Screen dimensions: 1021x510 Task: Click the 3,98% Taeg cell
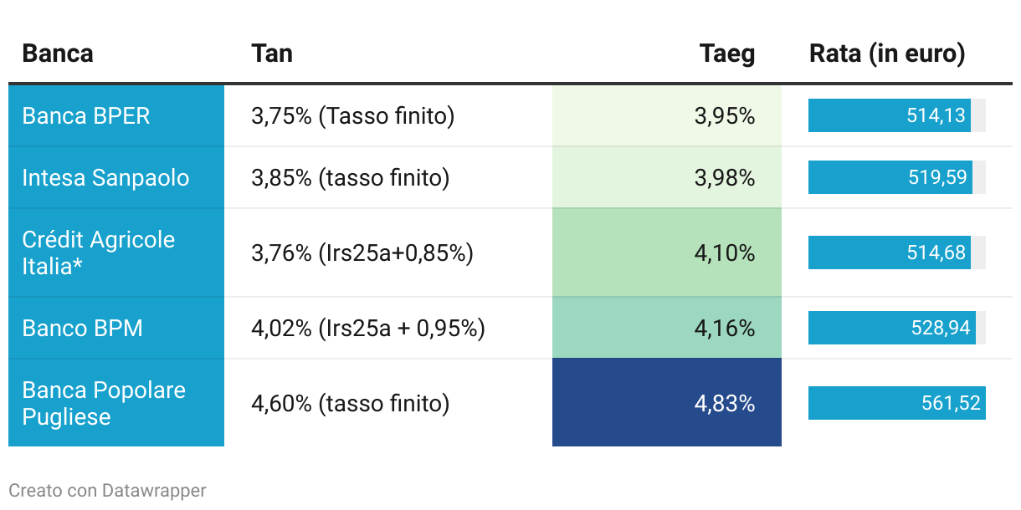[667, 177]
